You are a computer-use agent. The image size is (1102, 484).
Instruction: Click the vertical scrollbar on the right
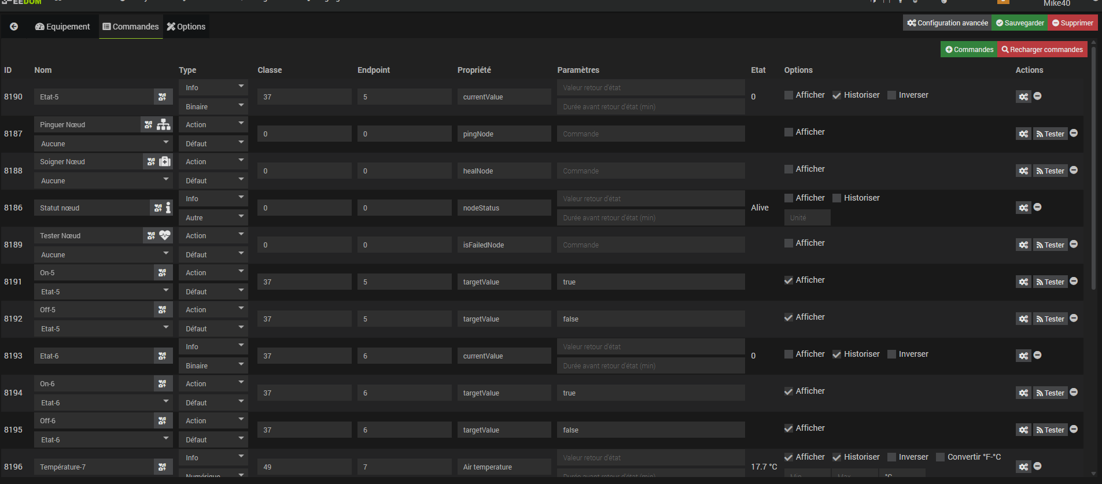coord(1093,173)
